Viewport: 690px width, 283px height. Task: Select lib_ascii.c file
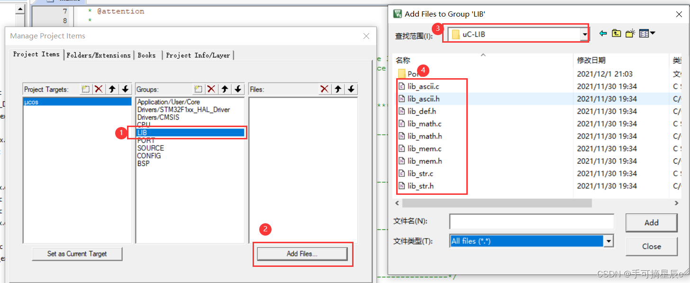click(418, 86)
